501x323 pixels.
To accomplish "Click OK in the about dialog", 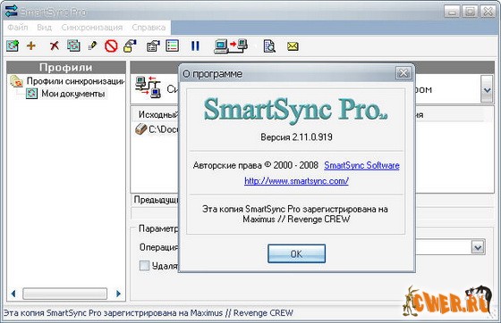I will click(296, 253).
